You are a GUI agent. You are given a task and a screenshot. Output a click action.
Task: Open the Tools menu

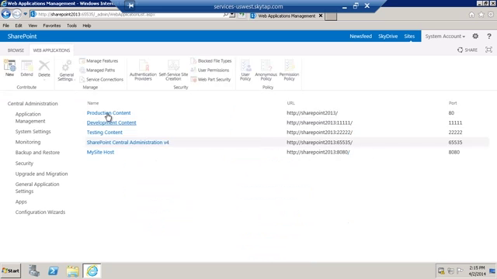click(x=71, y=26)
